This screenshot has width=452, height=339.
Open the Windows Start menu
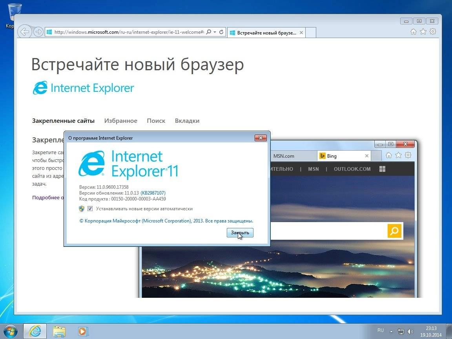pyautogui.click(x=10, y=331)
